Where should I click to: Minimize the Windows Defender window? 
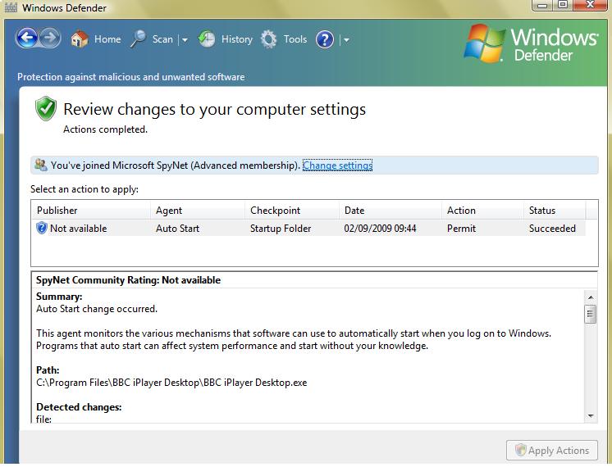541,5
